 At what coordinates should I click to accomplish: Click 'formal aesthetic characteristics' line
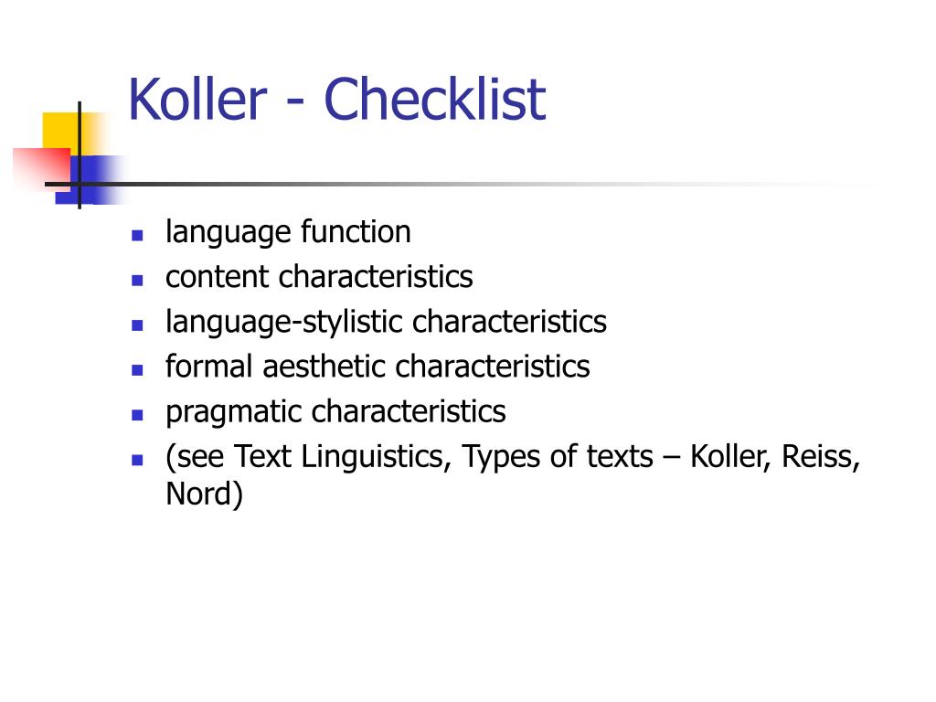tap(378, 367)
